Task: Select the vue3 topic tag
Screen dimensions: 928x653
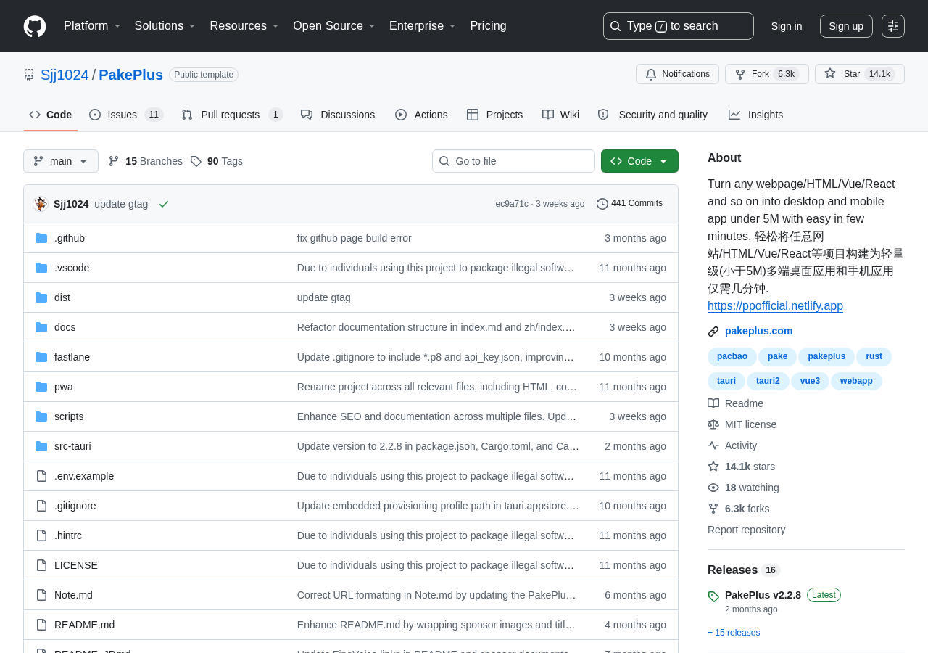Action: click(x=810, y=381)
